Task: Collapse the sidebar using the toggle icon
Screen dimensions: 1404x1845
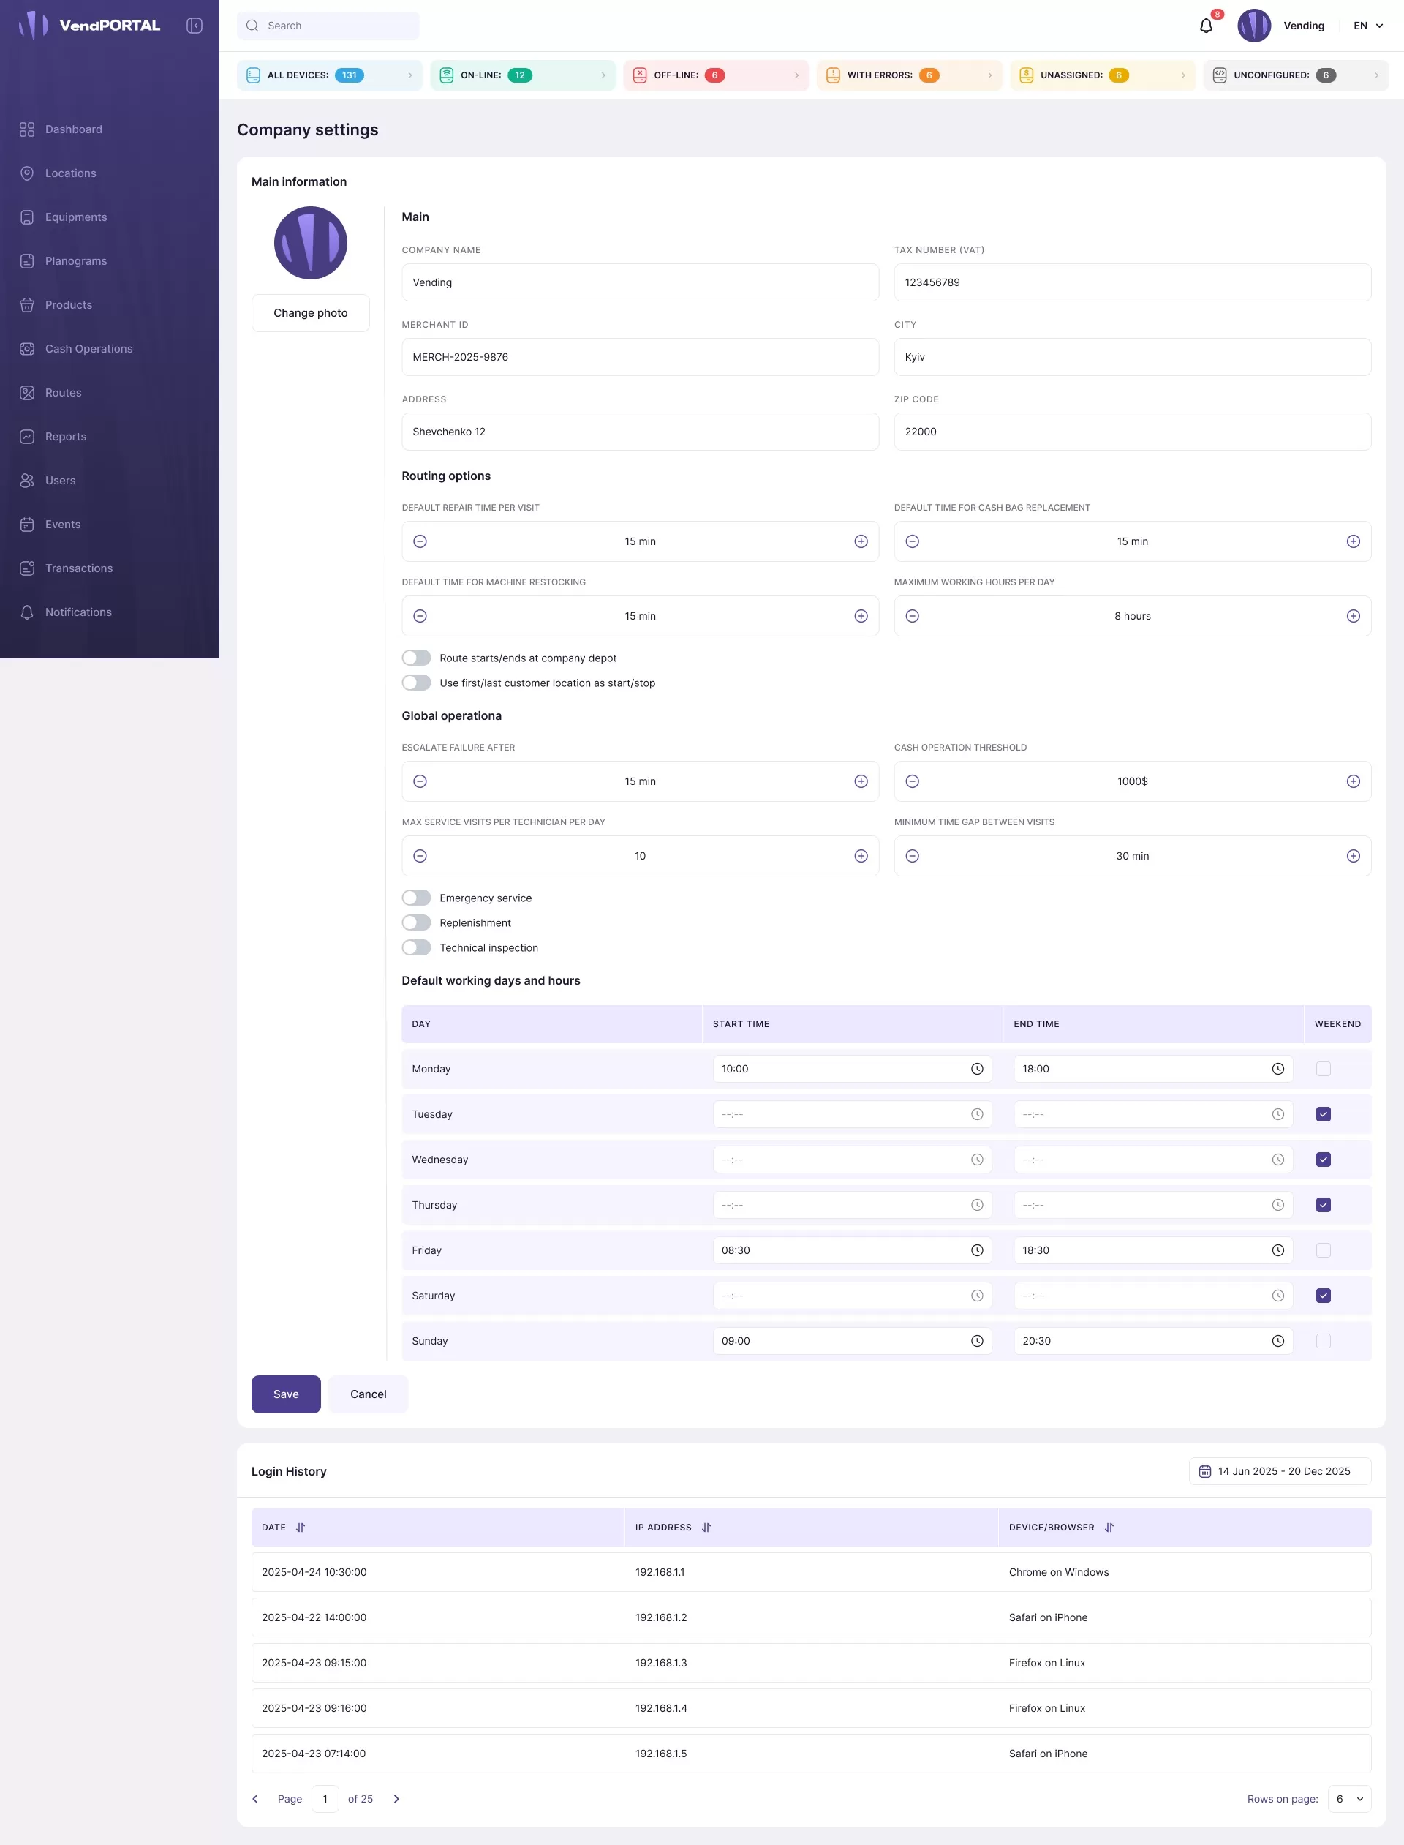Action: click(195, 25)
